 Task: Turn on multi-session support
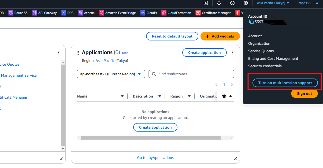tap(285, 83)
